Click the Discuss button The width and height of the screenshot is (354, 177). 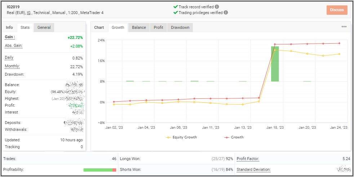[337, 10]
